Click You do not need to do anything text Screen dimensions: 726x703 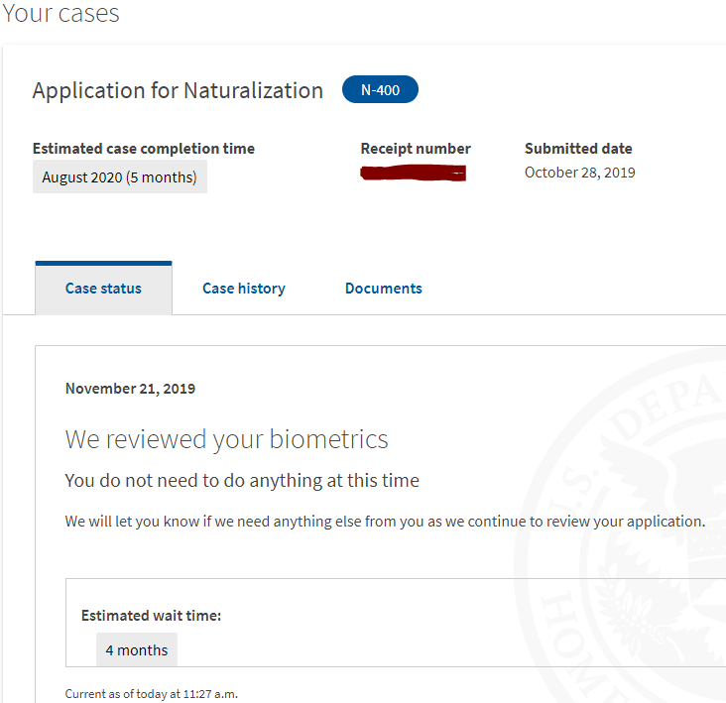(x=242, y=481)
